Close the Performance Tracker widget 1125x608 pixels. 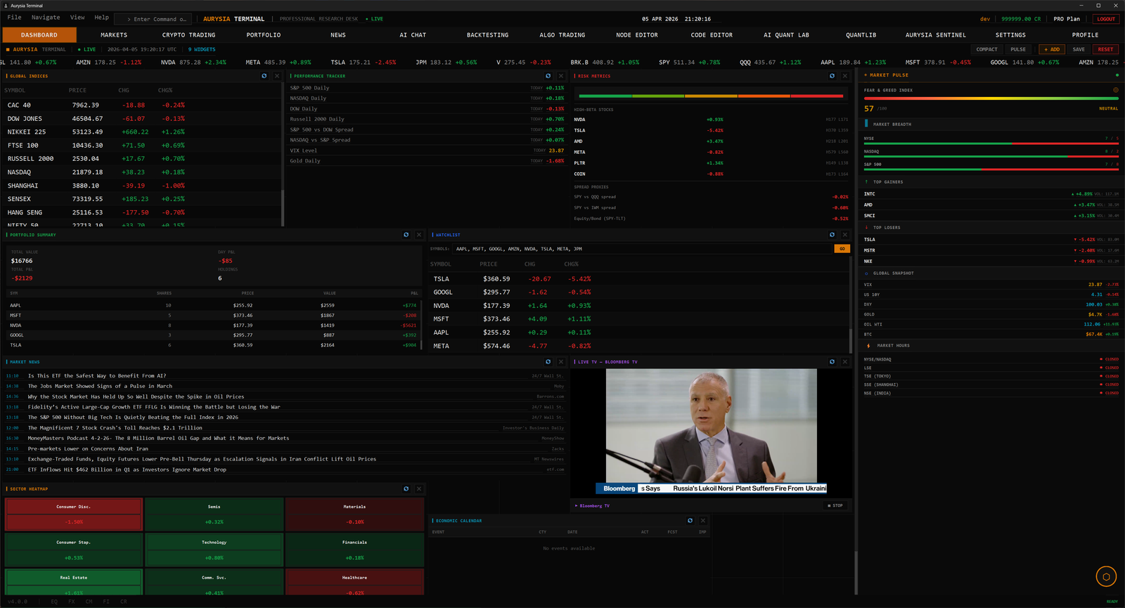pyautogui.click(x=561, y=76)
